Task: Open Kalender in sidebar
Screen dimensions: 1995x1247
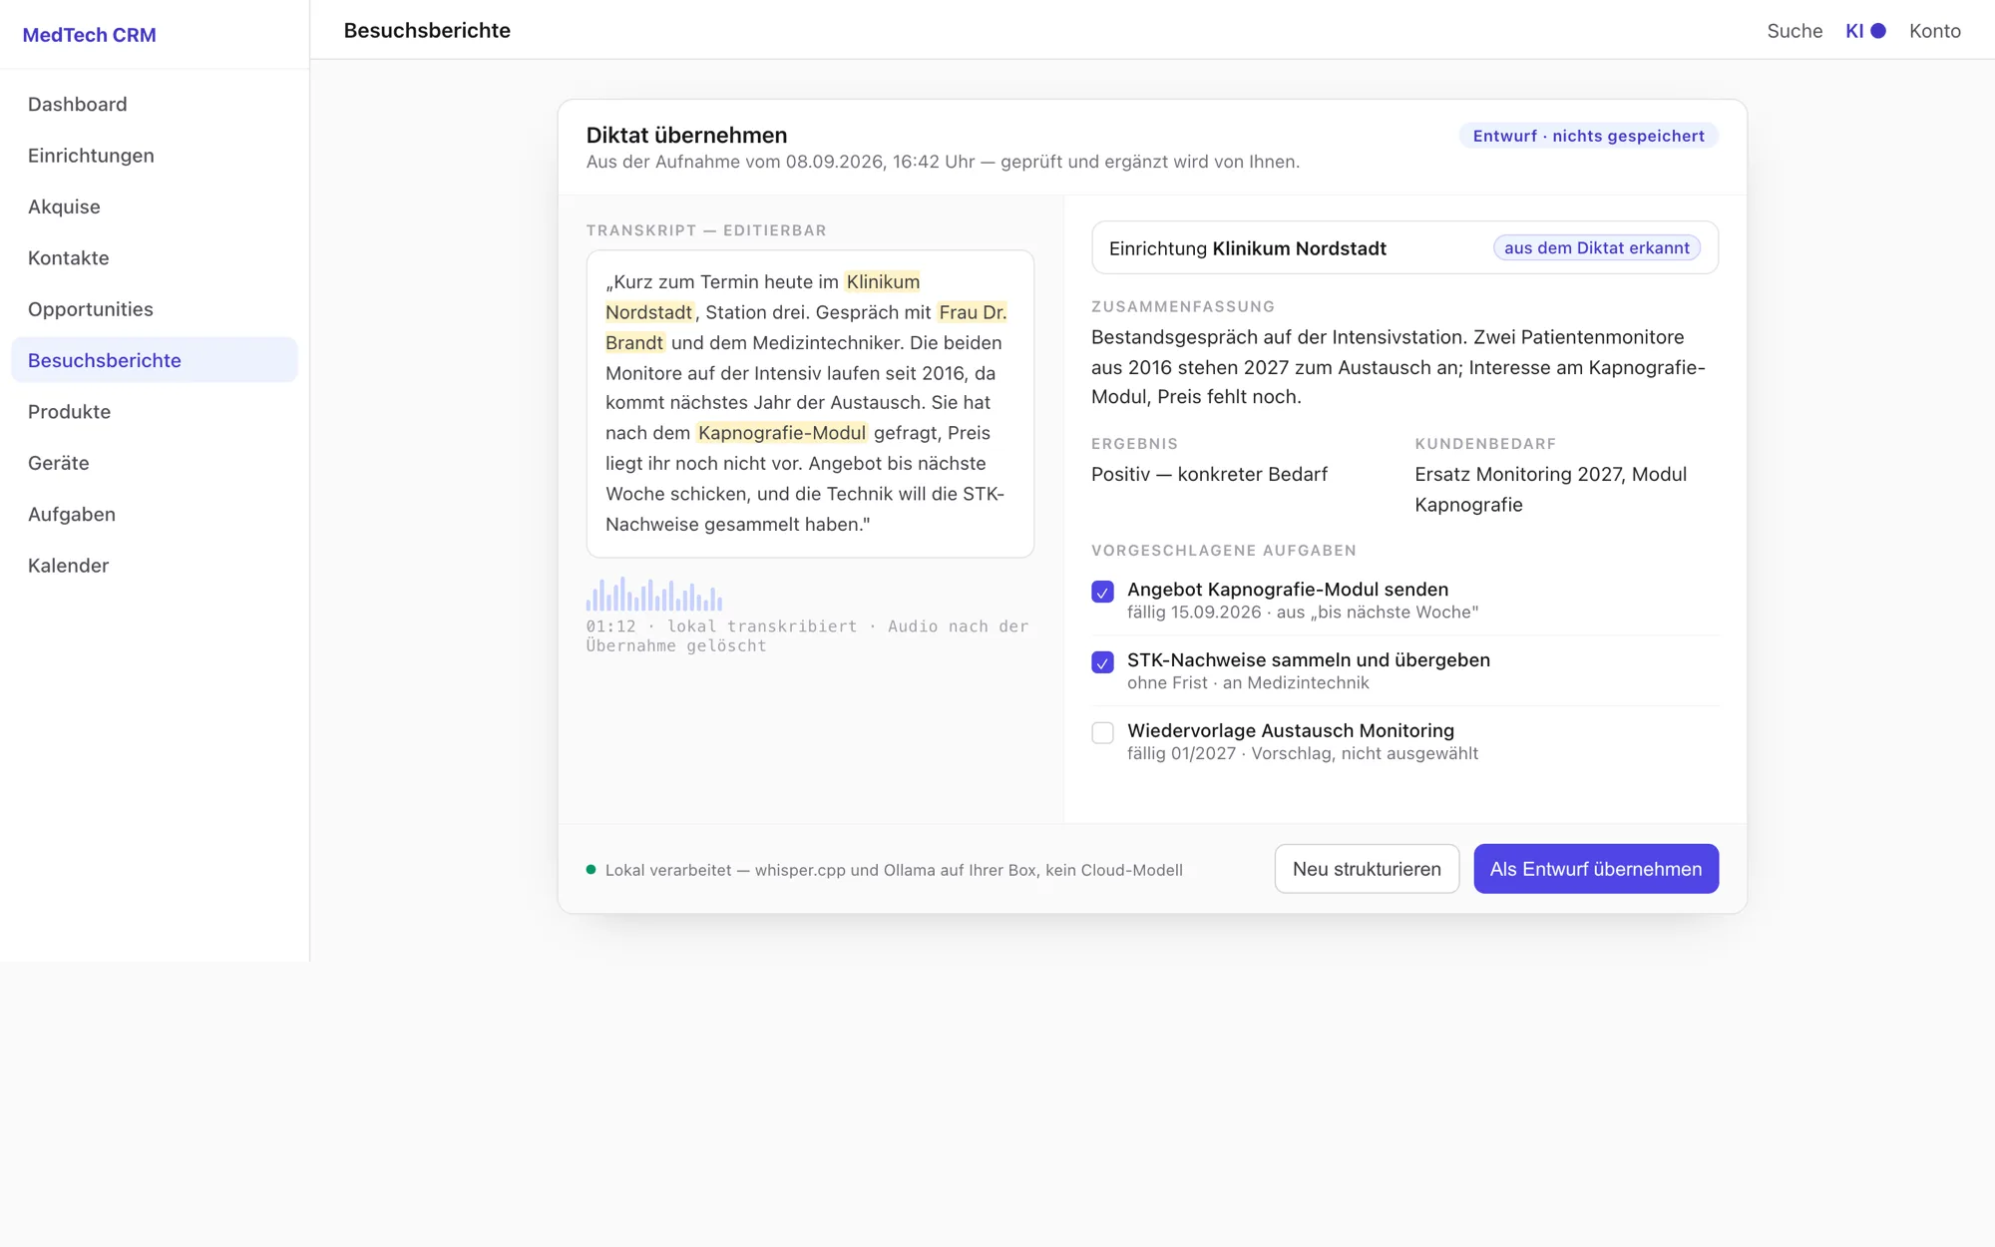Action: coord(155,566)
